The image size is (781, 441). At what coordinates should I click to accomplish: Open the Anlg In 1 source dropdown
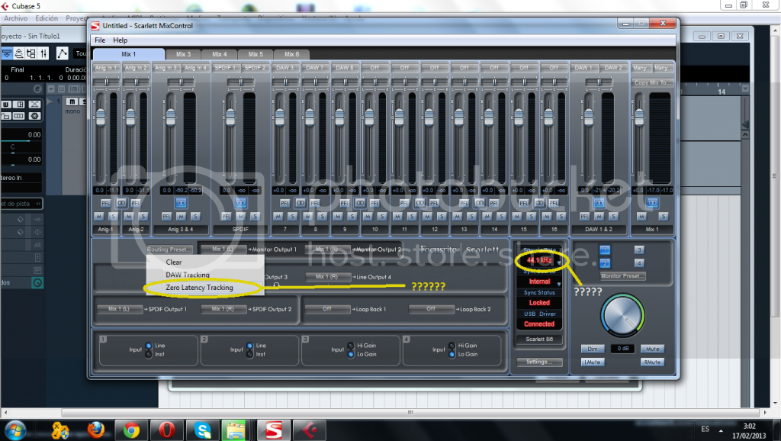[106, 68]
